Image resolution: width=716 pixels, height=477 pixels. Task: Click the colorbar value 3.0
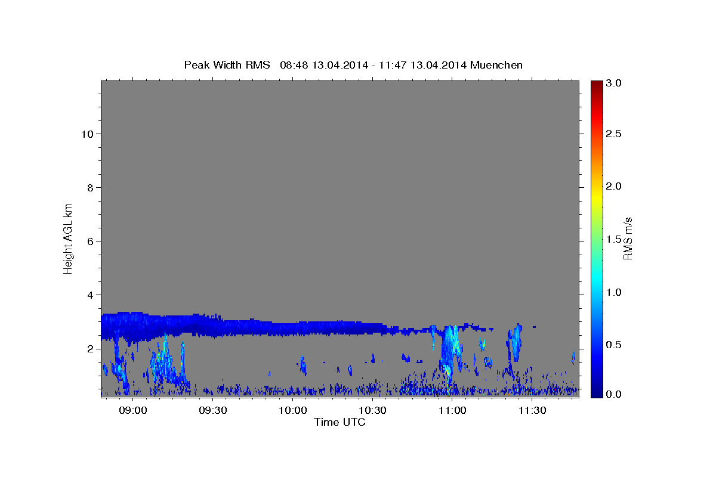pos(614,83)
